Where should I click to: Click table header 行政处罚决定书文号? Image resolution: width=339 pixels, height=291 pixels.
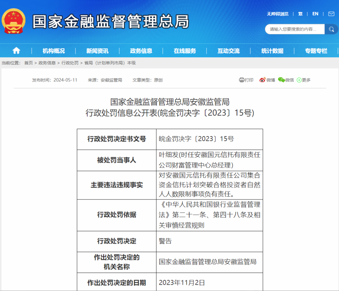pos(117,139)
